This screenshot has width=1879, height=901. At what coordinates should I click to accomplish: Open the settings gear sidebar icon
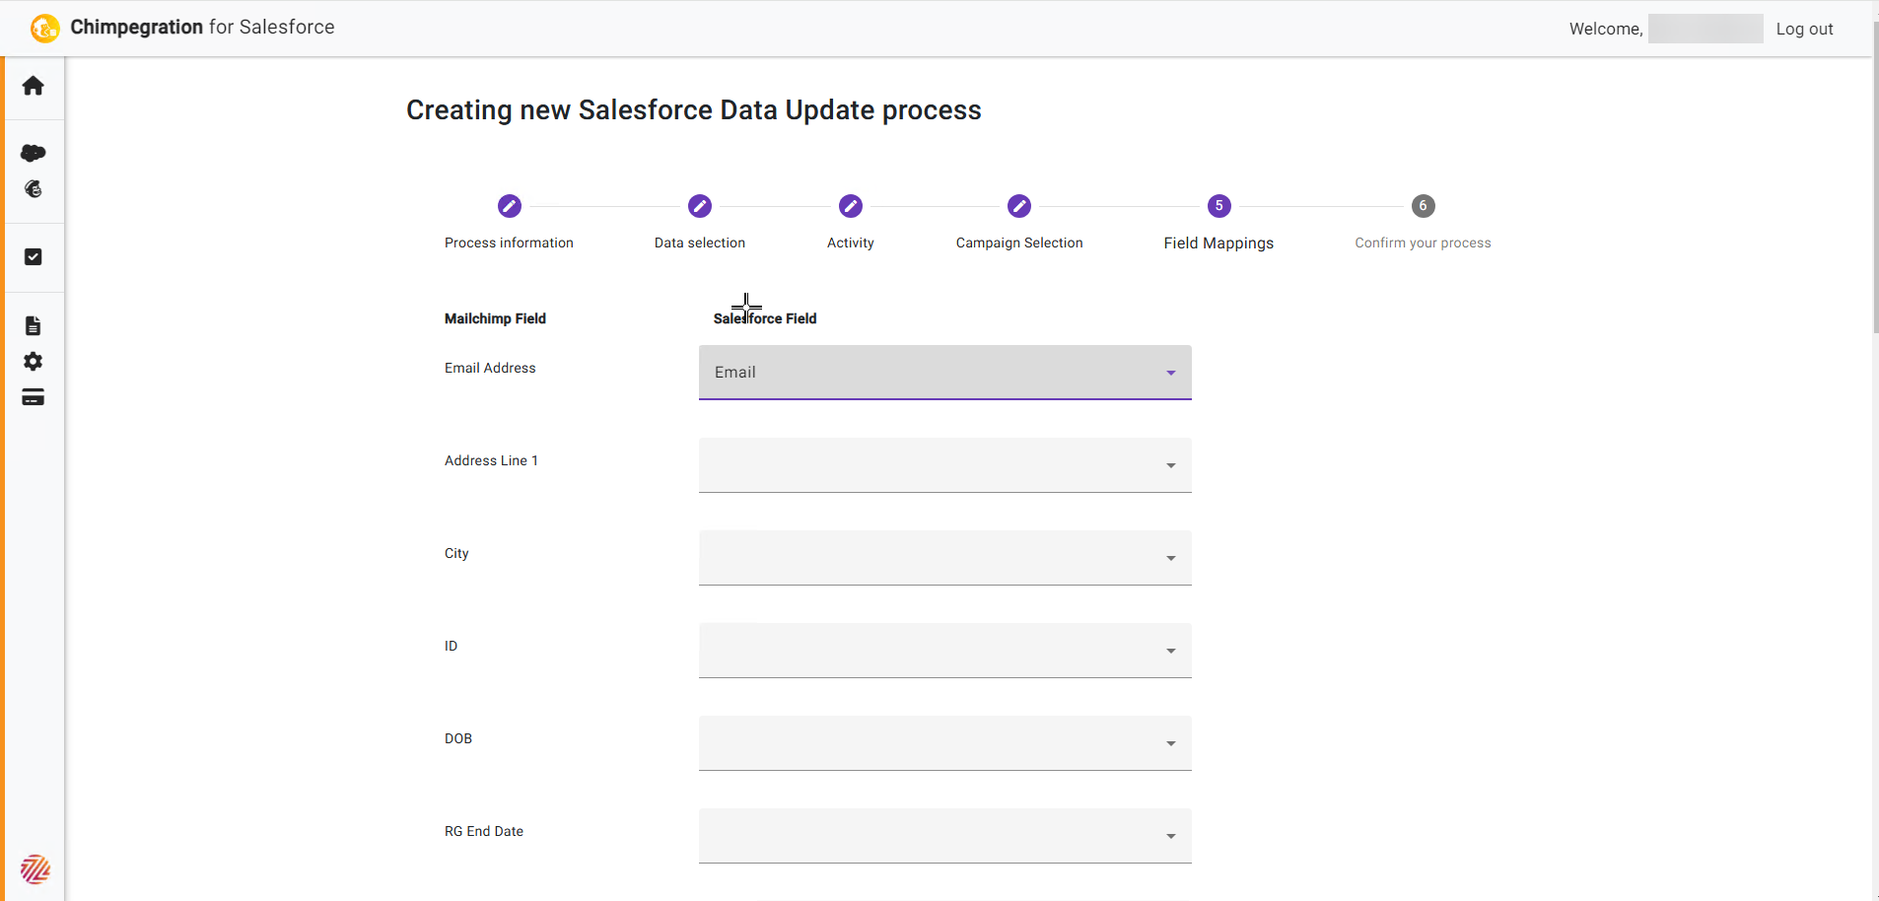click(x=33, y=362)
